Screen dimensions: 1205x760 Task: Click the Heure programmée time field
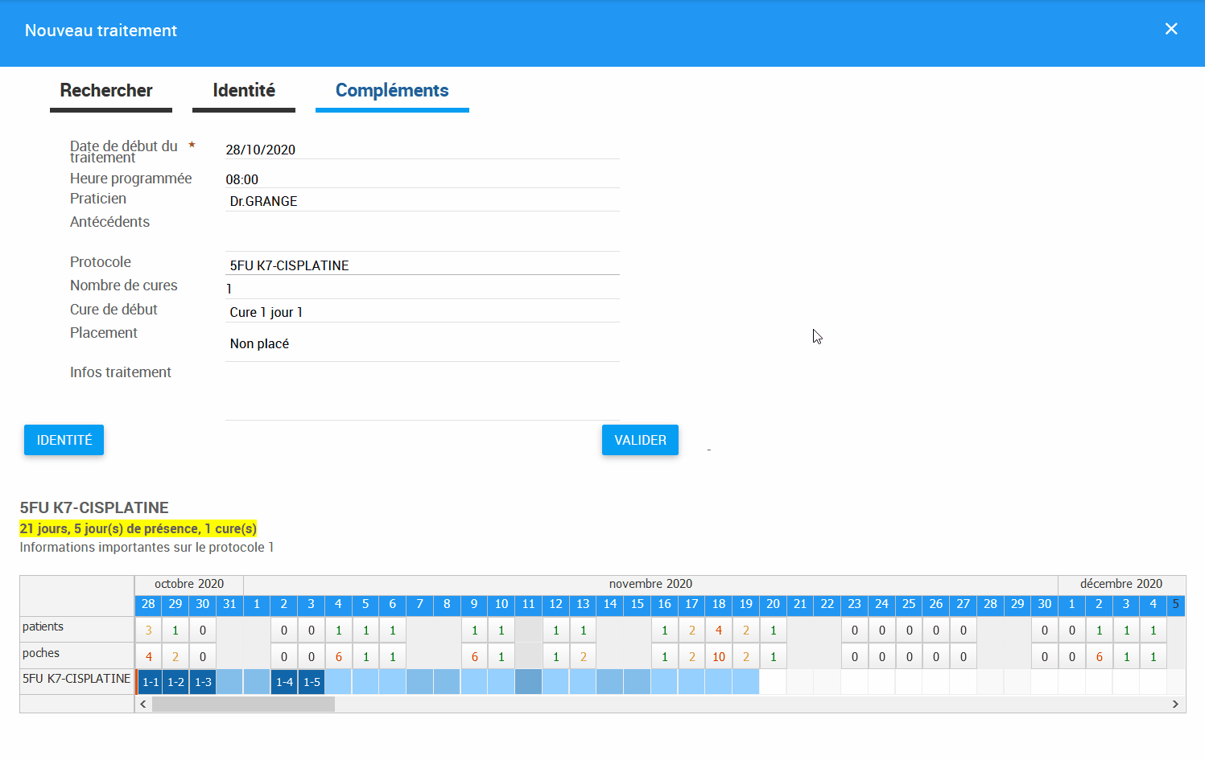[421, 179]
